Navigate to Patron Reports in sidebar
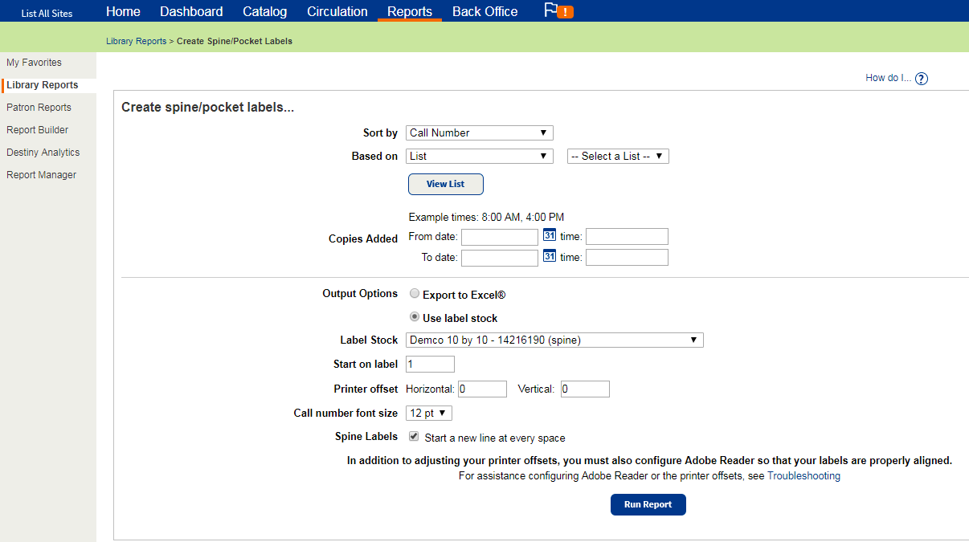 (x=37, y=107)
